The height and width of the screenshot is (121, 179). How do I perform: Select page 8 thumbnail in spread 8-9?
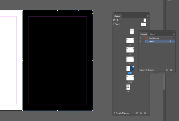coord(128,68)
